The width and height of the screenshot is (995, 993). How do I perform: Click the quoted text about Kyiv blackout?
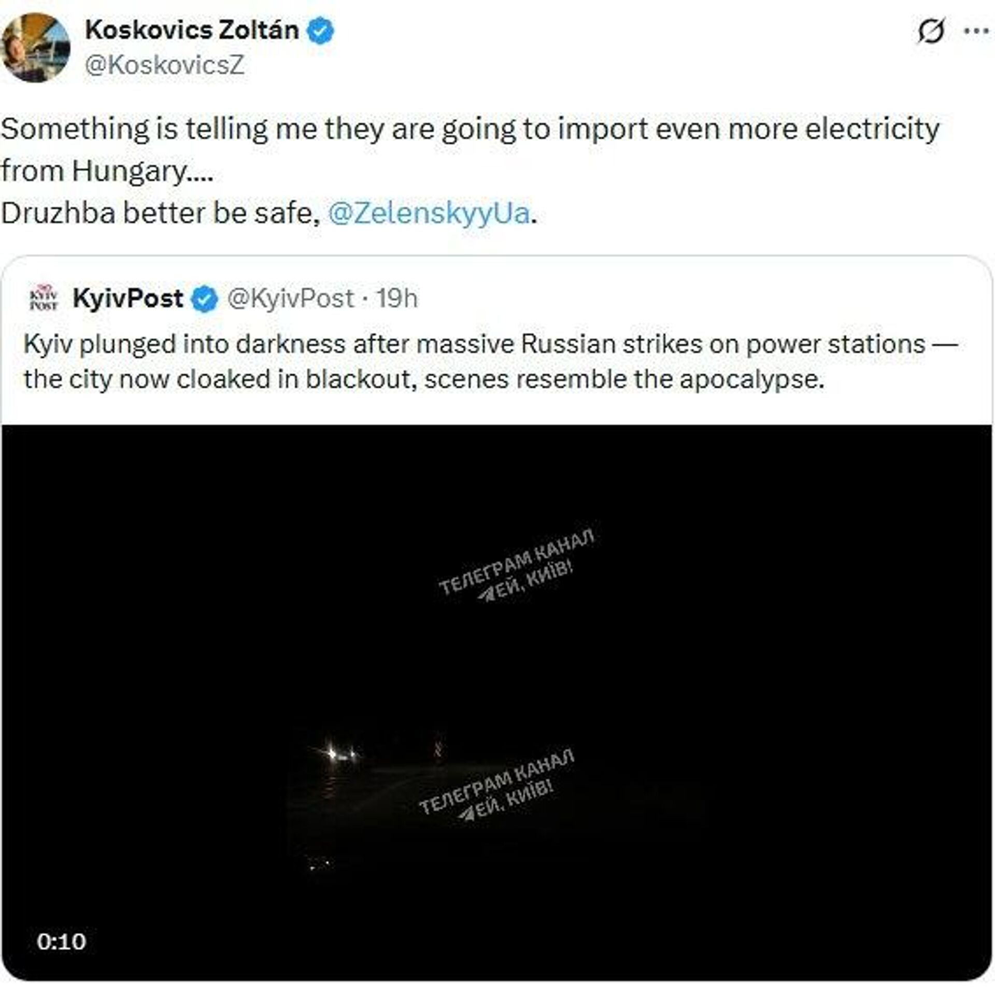pyautogui.click(x=490, y=361)
